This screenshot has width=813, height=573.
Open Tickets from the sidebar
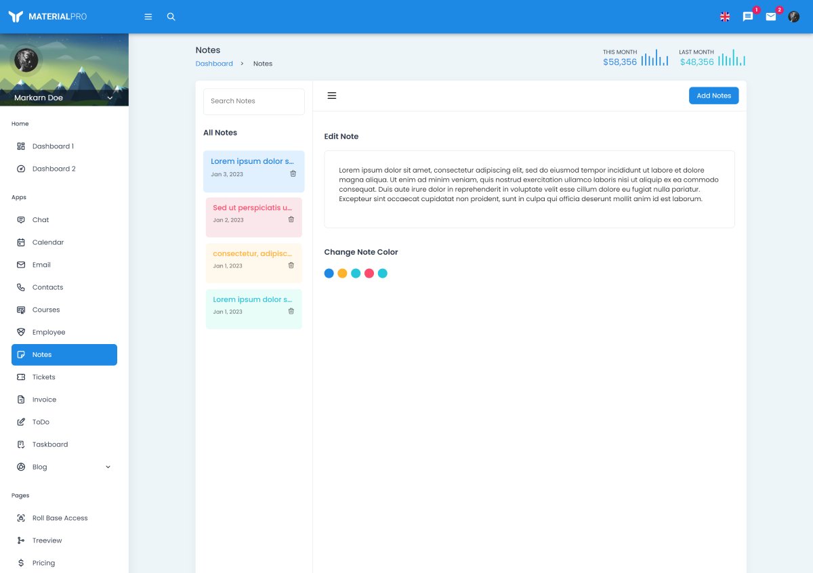pyautogui.click(x=44, y=377)
